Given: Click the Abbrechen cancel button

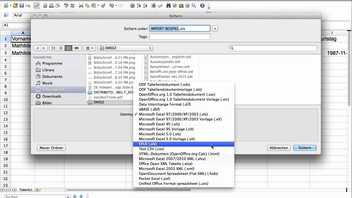Looking at the screenshot, I should [279, 148].
